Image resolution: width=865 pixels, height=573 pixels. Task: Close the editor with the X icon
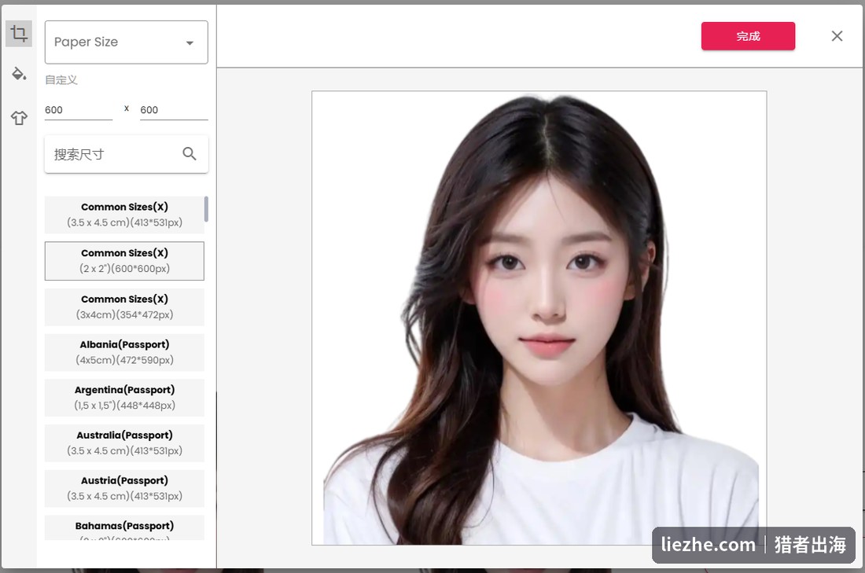pyautogui.click(x=837, y=36)
